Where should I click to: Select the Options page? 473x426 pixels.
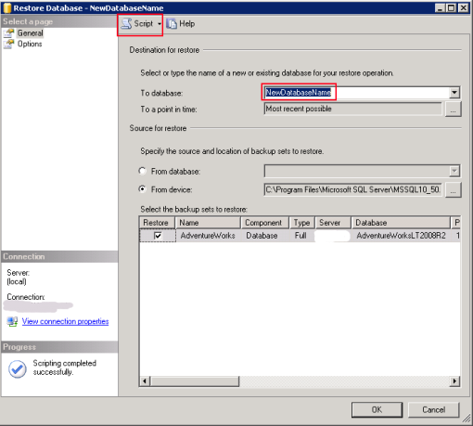coord(30,44)
